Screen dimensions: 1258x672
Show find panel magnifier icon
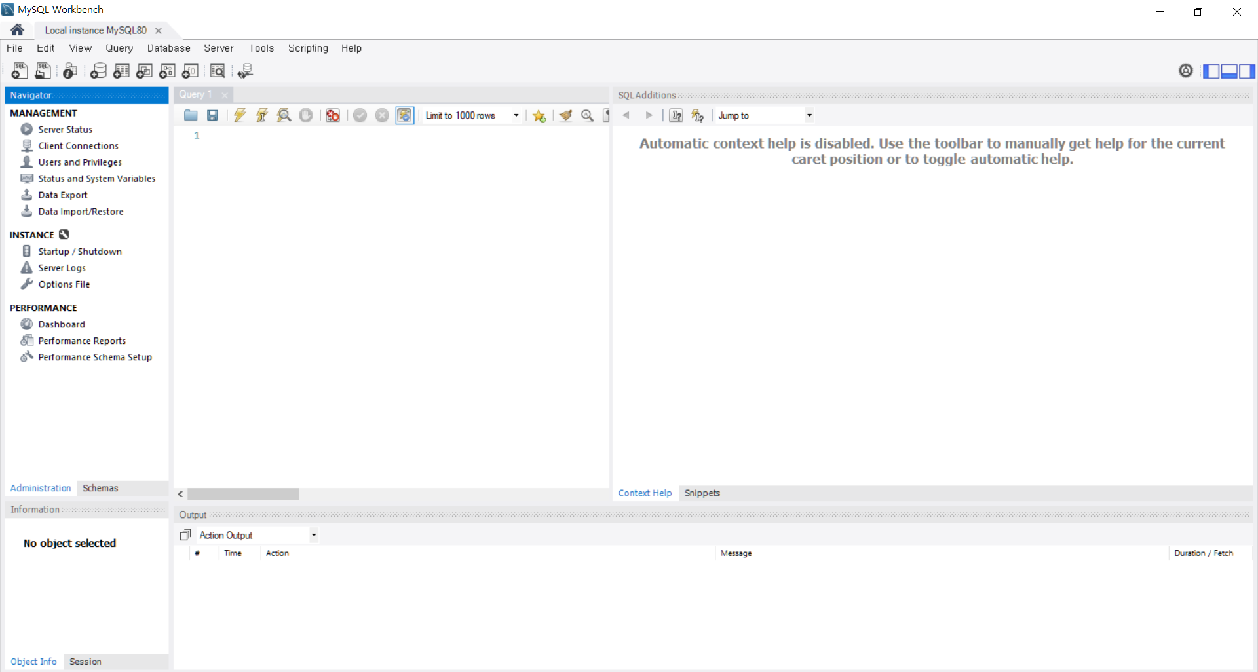pyautogui.click(x=588, y=115)
